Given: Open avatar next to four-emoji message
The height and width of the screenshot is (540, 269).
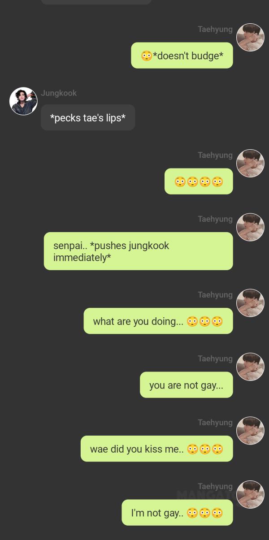Looking at the screenshot, I should [x=250, y=163].
